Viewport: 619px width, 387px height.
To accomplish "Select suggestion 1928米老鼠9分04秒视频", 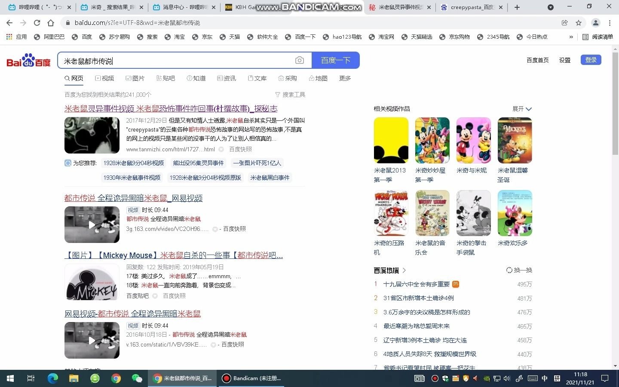I will click(133, 163).
